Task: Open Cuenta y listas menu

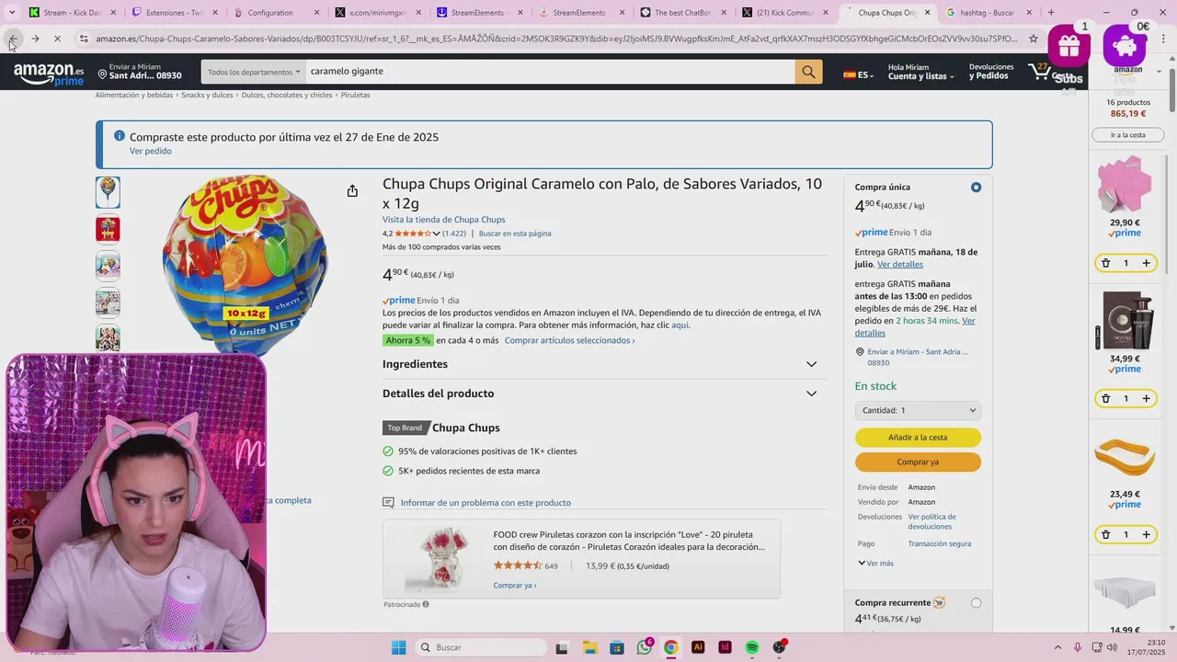Action: 920,72
